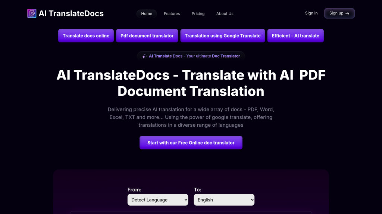Click the Sign in link
The image size is (382, 214).
[311, 13]
